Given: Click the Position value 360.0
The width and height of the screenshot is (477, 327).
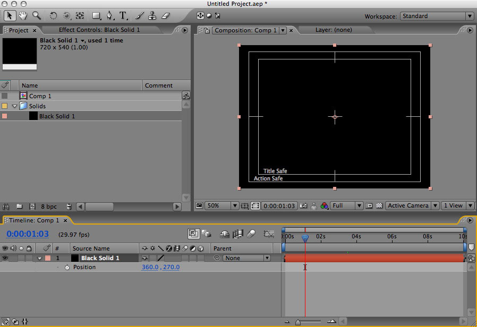Looking at the screenshot, I should tap(149, 268).
